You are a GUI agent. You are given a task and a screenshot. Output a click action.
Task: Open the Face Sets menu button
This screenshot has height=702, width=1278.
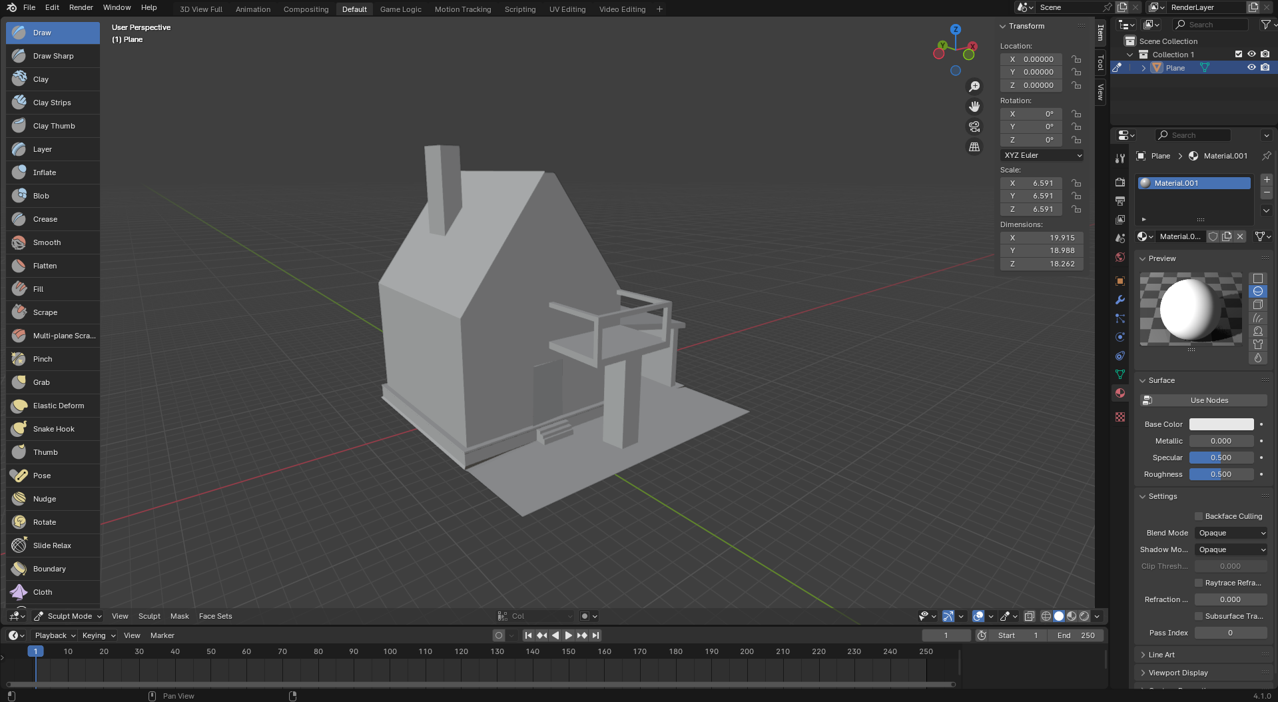(x=215, y=616)
